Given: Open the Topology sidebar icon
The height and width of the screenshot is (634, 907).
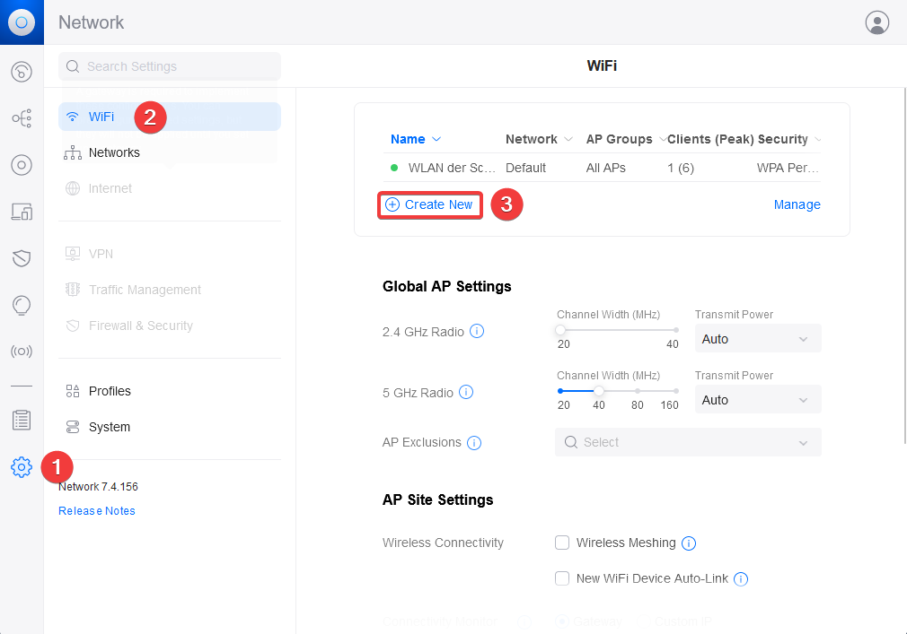Looking at the screenshot, I should tap(22, 118).
